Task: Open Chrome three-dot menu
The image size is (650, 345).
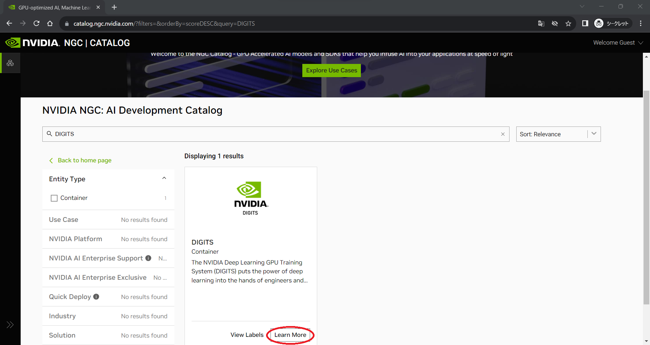Action: click(x=641, y=23)
